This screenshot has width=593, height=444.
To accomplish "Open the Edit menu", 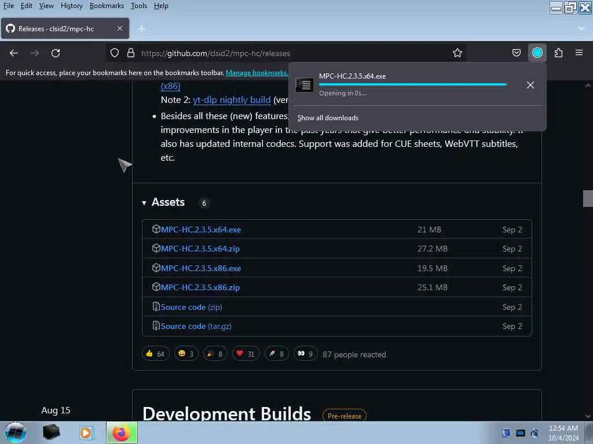I will click(x=27, y=6).
